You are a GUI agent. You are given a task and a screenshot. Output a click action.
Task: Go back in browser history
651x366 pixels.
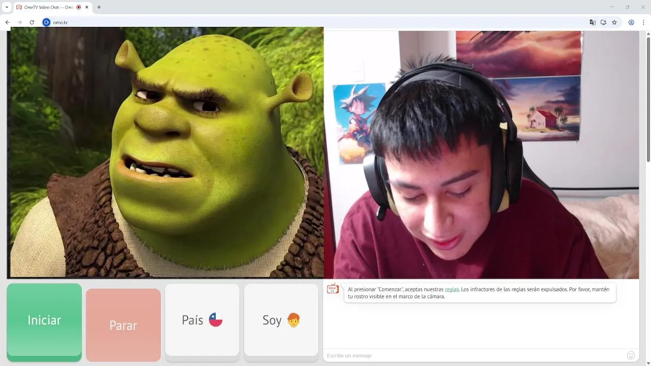coord(7,22)
